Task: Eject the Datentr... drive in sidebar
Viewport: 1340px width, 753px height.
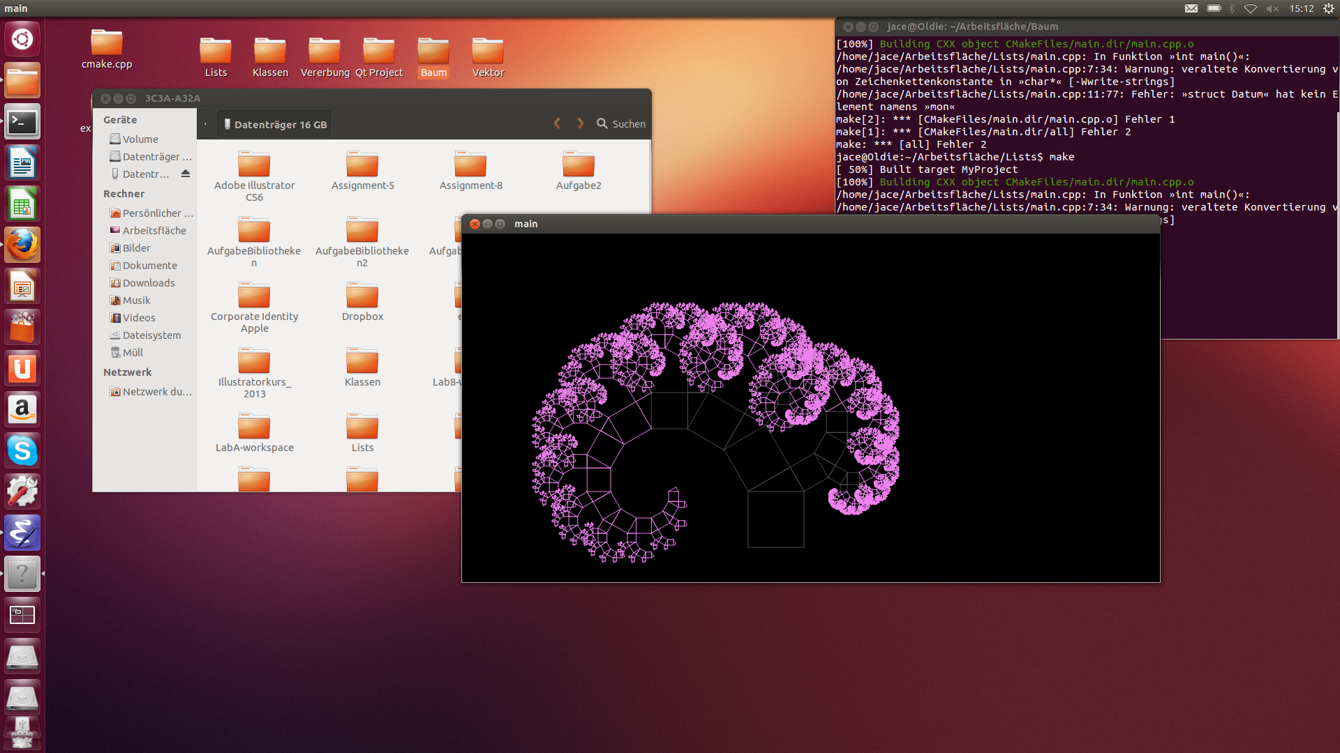Action: click(x=186, y=174)
